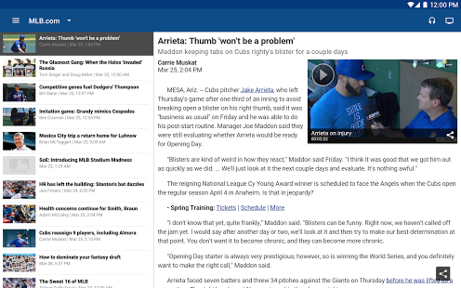Tap the Smith, Braun health thumbnail
This screenshot has height=288, width=461.
(19, 214)
